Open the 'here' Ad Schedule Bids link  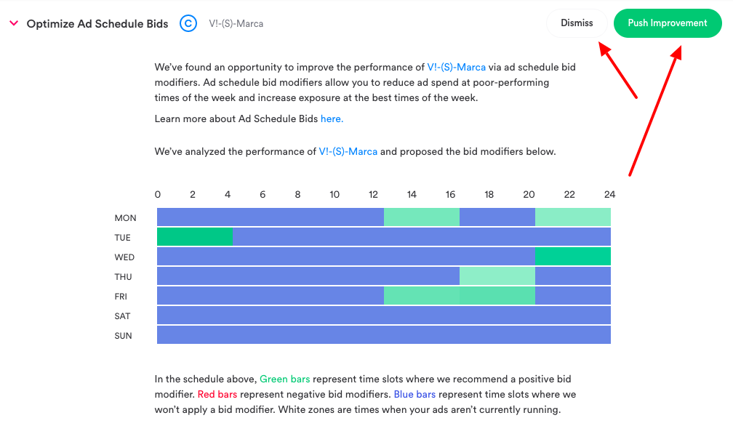332,118
